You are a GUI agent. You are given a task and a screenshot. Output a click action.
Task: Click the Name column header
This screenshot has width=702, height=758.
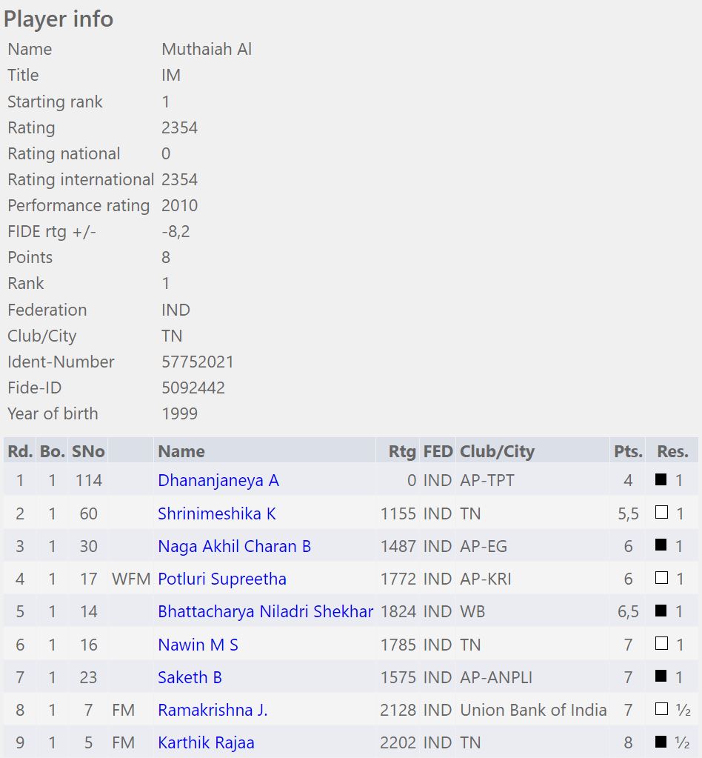(181, 451)
